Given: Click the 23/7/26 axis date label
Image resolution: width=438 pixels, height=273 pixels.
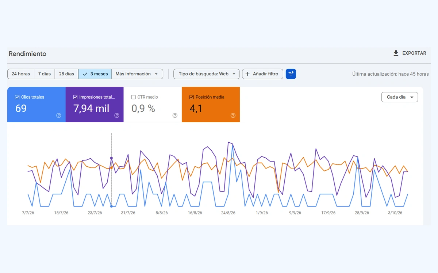Looking at the screenshot, I should point(95,213).
